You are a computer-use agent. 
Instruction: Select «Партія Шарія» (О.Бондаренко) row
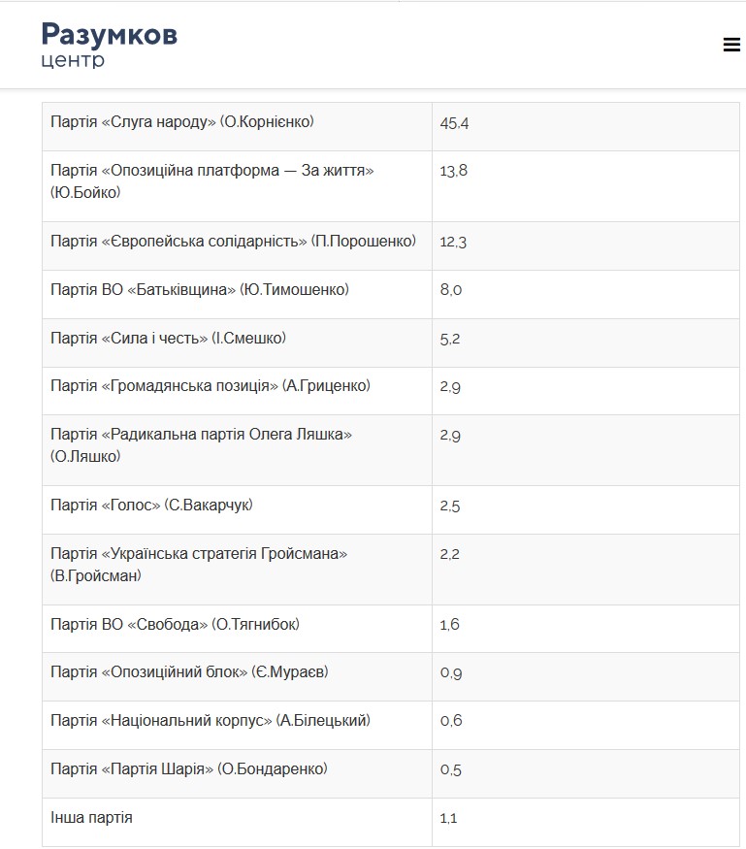coord(391,773)
